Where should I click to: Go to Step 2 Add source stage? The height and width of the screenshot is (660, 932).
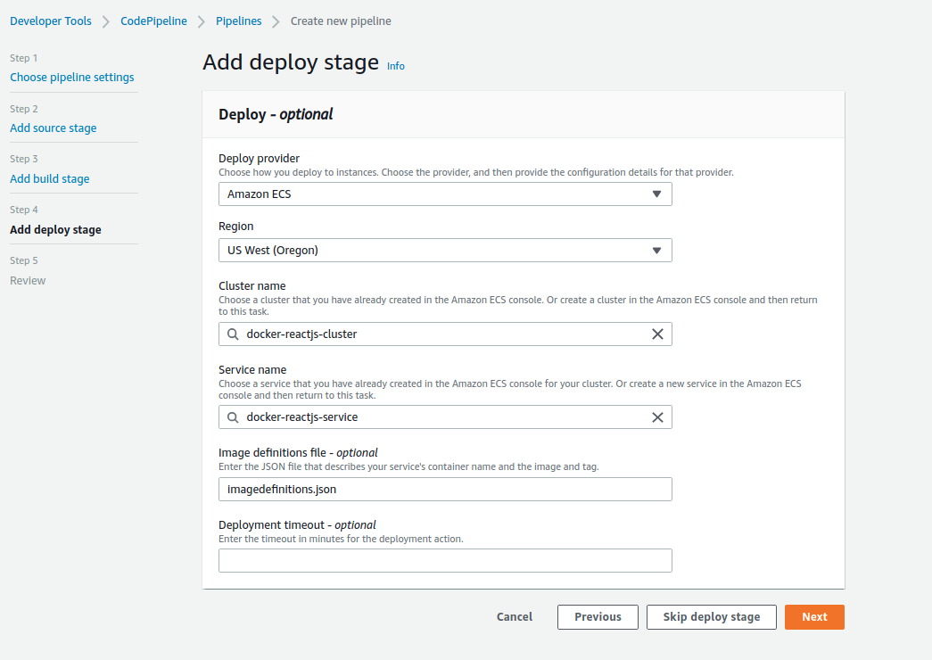[53, 128]
